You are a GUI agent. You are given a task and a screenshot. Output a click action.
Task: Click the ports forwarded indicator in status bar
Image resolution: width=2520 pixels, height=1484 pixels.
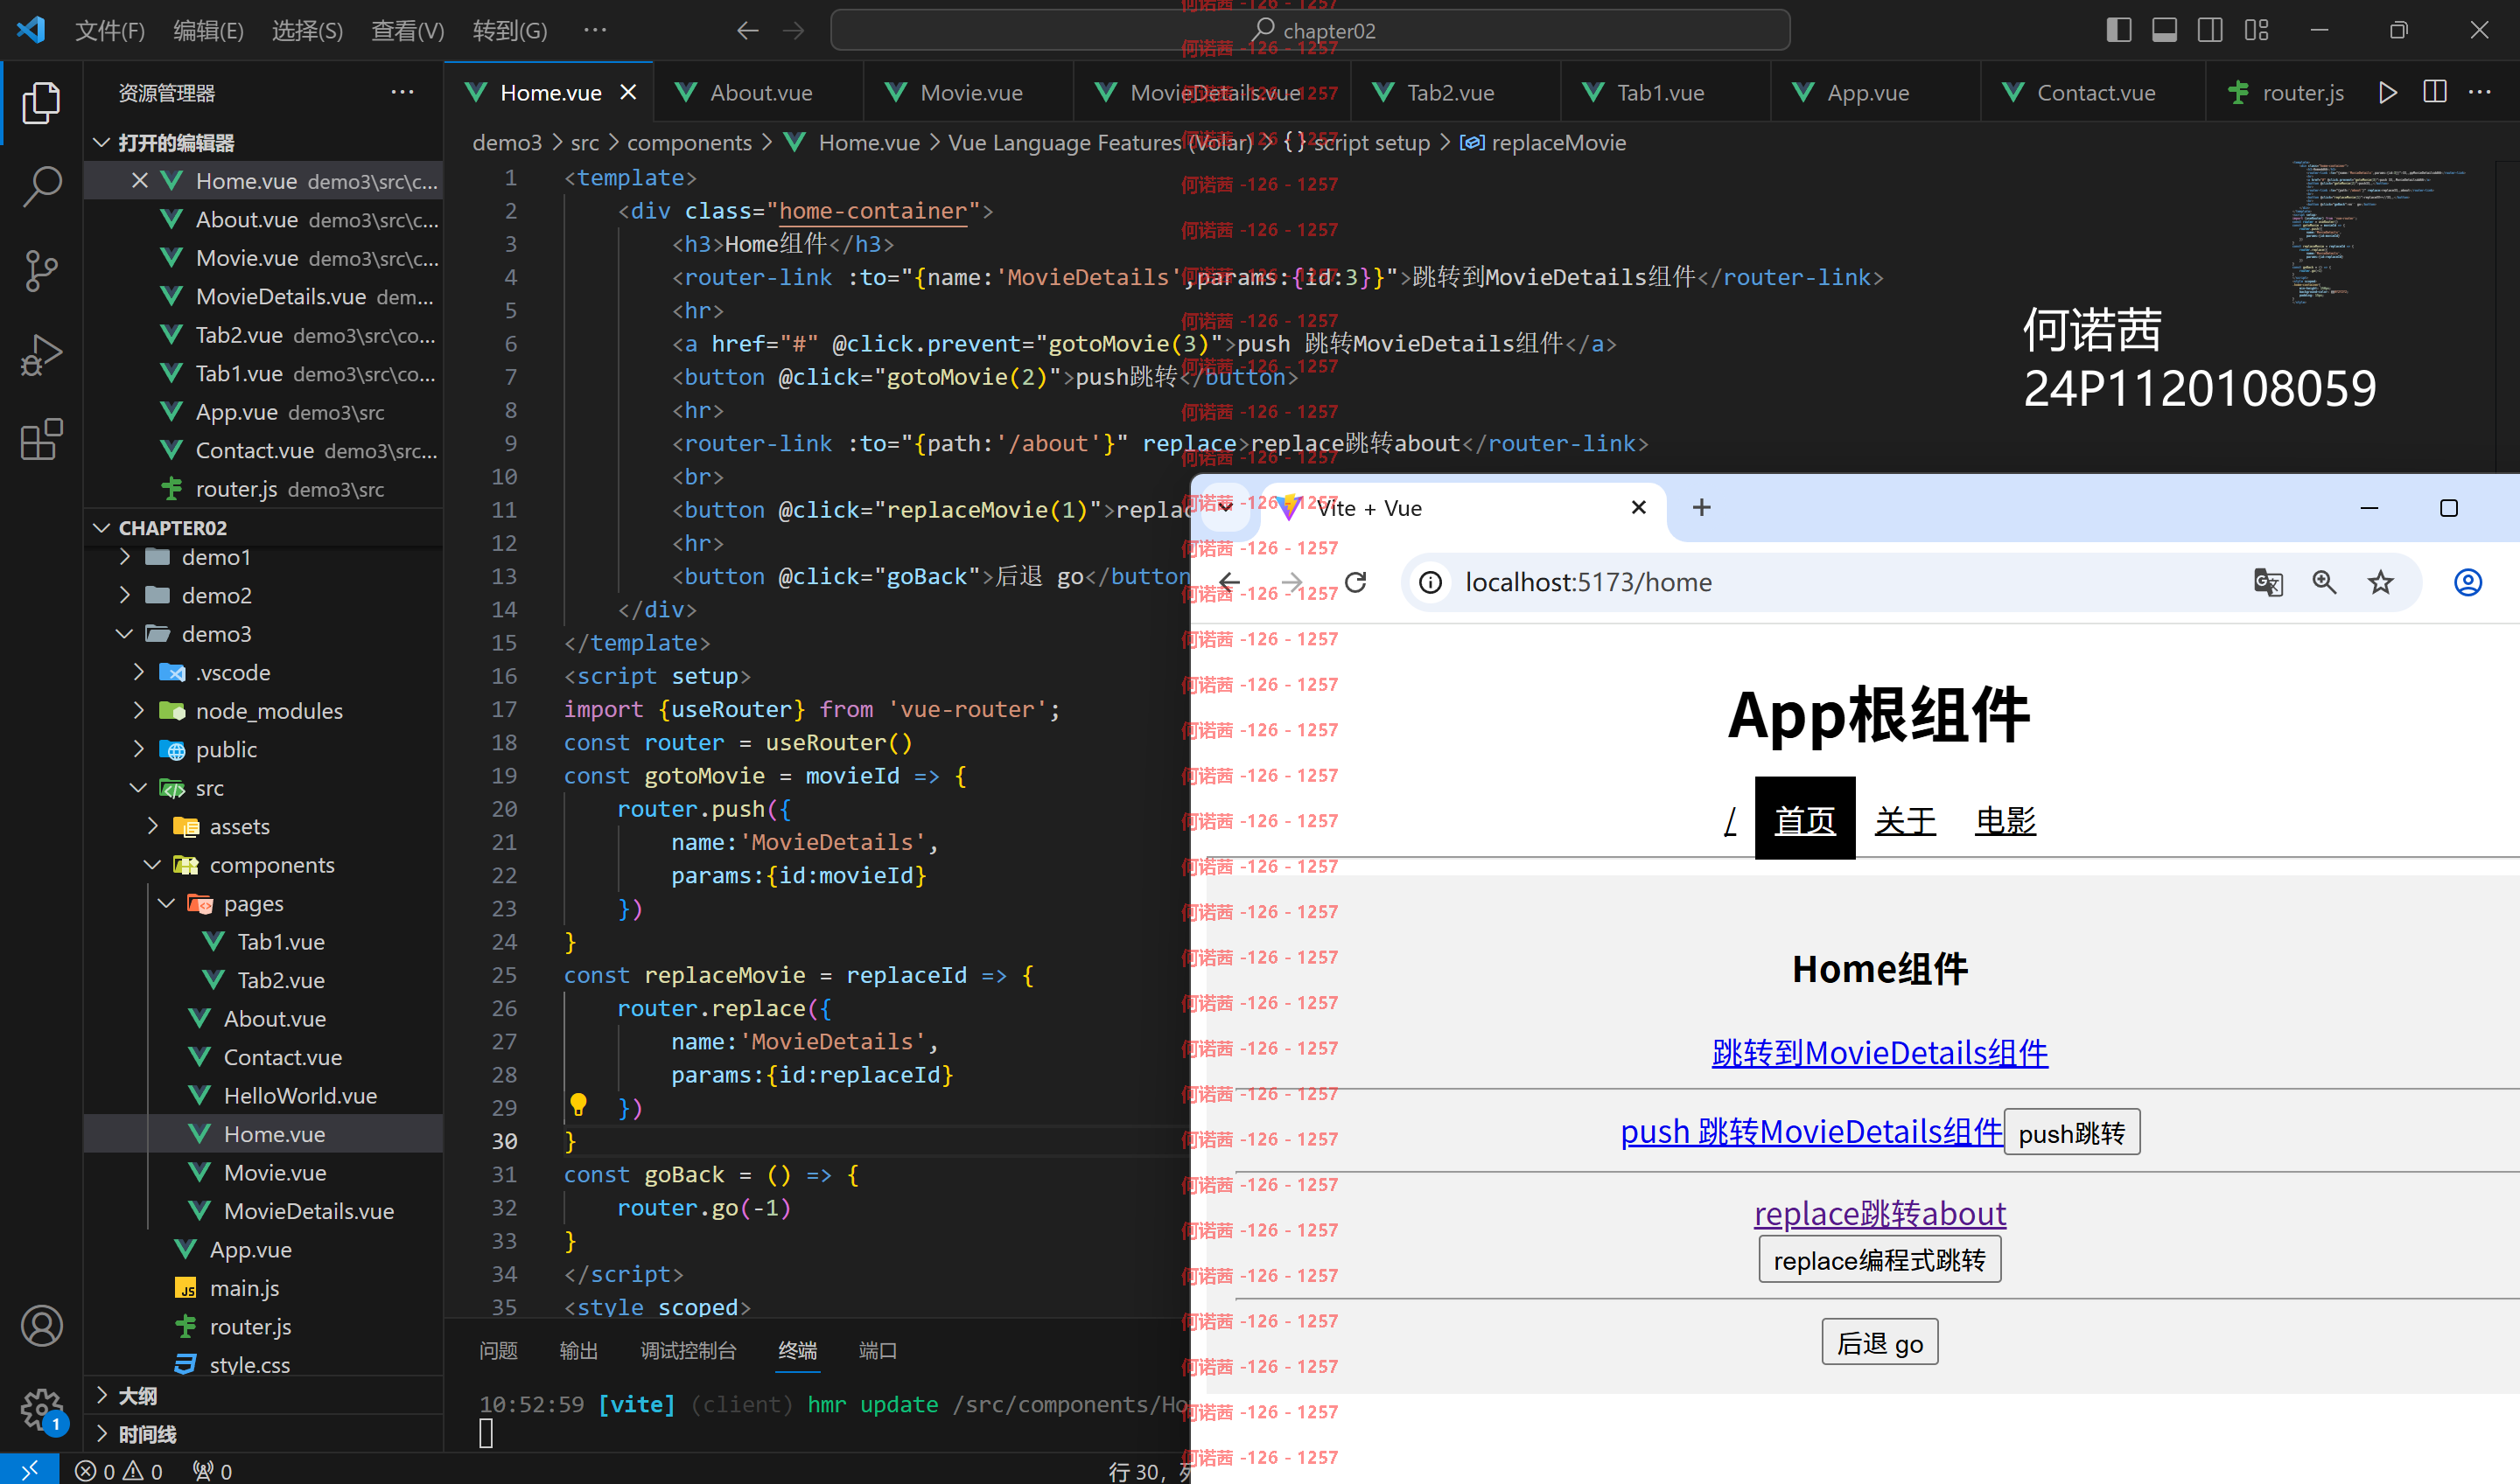point(212,1471)
